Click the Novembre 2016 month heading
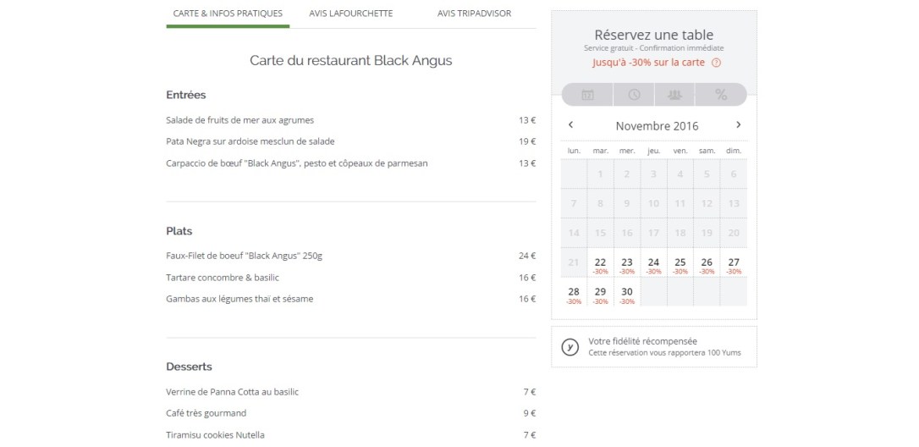 coord(657,126)
